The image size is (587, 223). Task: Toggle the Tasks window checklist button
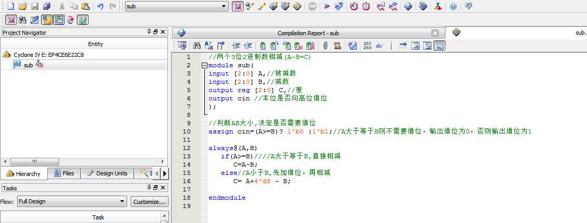click(82, 20)
